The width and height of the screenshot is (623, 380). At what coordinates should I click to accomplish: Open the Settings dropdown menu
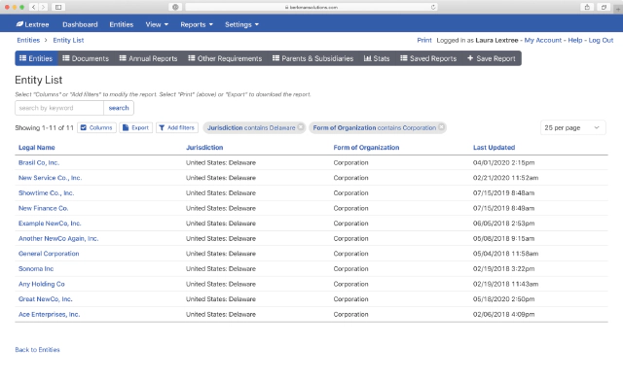(x=241, y=24)
